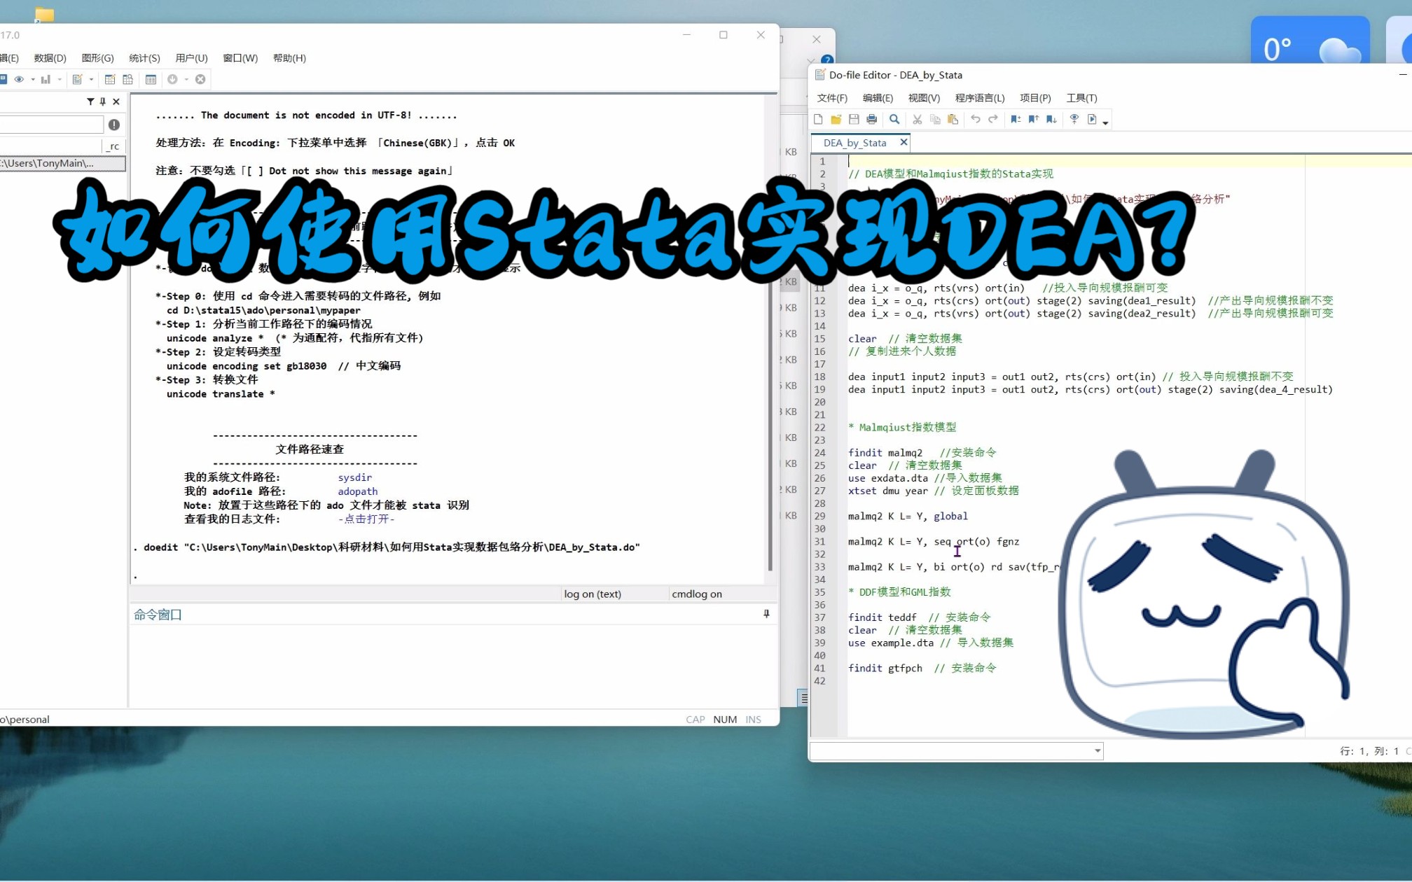
Task: Click Find magnifier icon in Do-file Editor
Action: (x=894, y=120)
